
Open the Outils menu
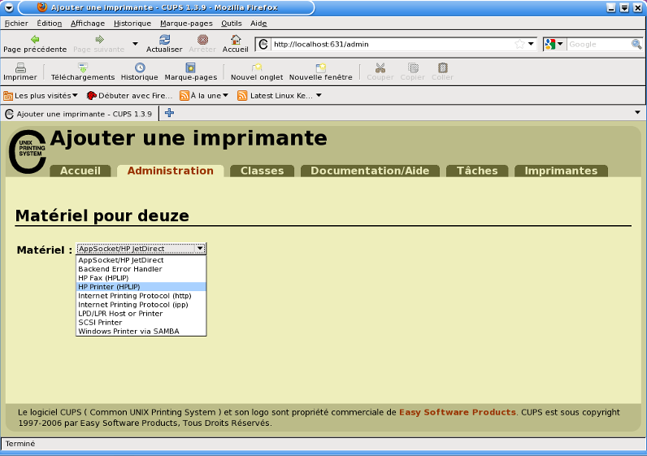click(232, 24)
